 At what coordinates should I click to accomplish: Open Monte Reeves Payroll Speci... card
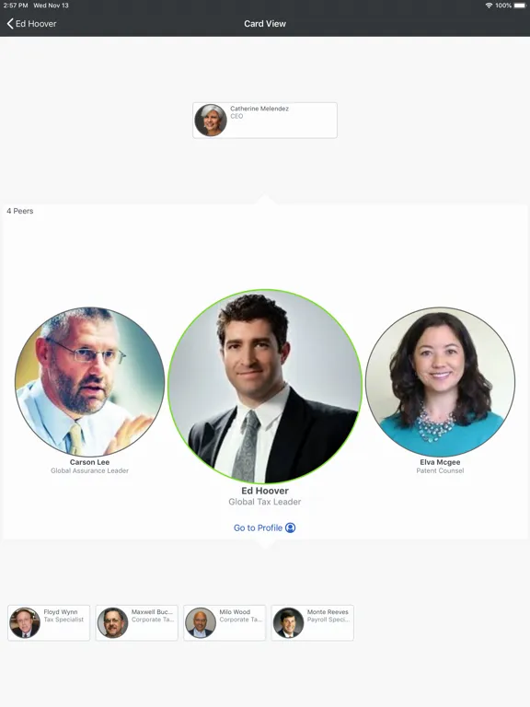click(312, 622)
